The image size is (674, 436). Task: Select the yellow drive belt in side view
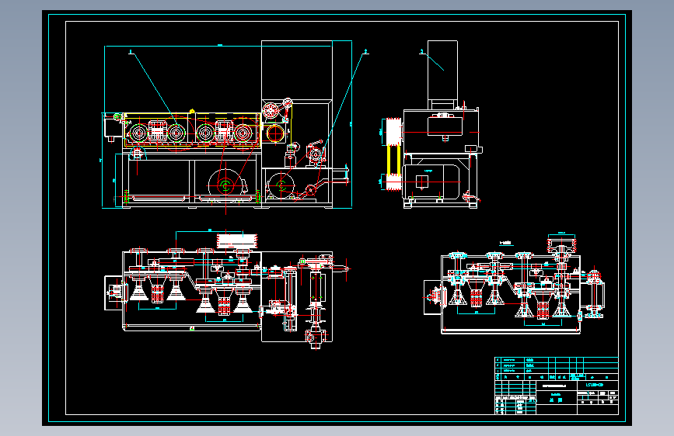[x=394, y=161]
